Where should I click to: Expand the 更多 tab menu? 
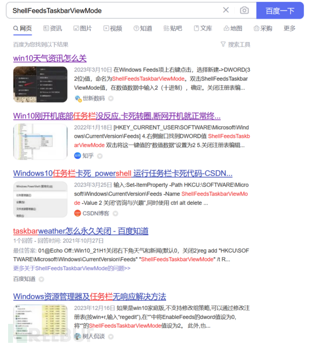coord(289,28)
